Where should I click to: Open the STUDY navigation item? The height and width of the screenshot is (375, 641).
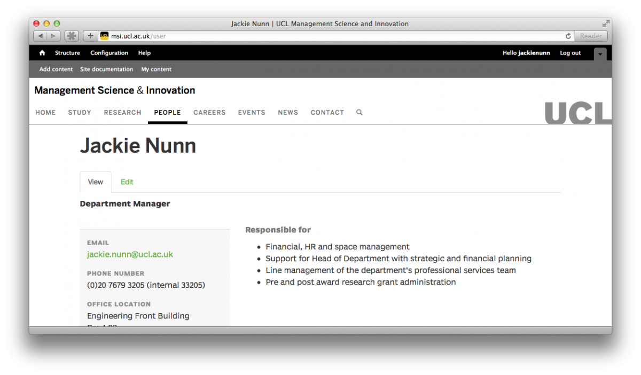[80, 113]
